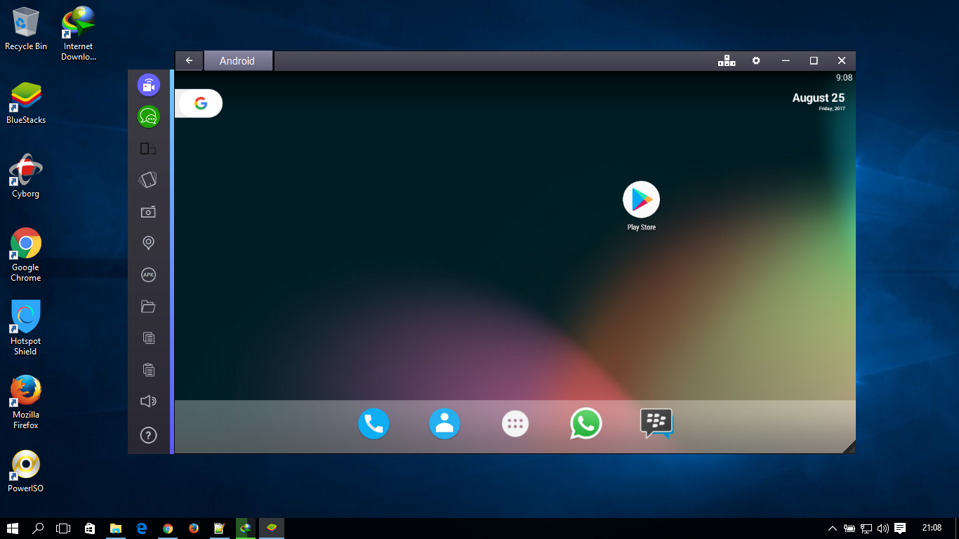Open keyboard mapping controls in title bar

coord(727,61)
